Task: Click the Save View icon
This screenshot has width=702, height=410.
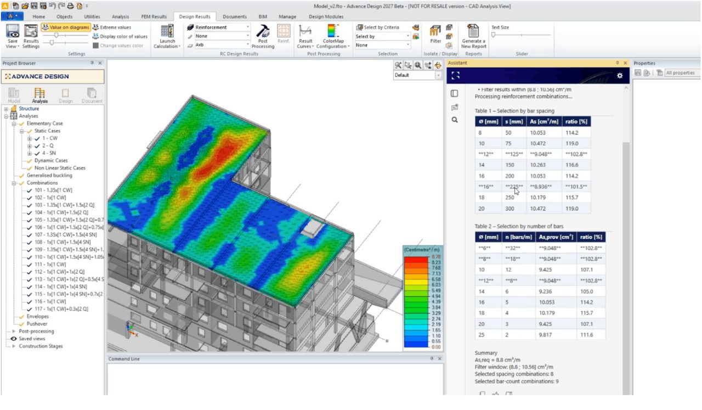Action: (x=12, y=31)
